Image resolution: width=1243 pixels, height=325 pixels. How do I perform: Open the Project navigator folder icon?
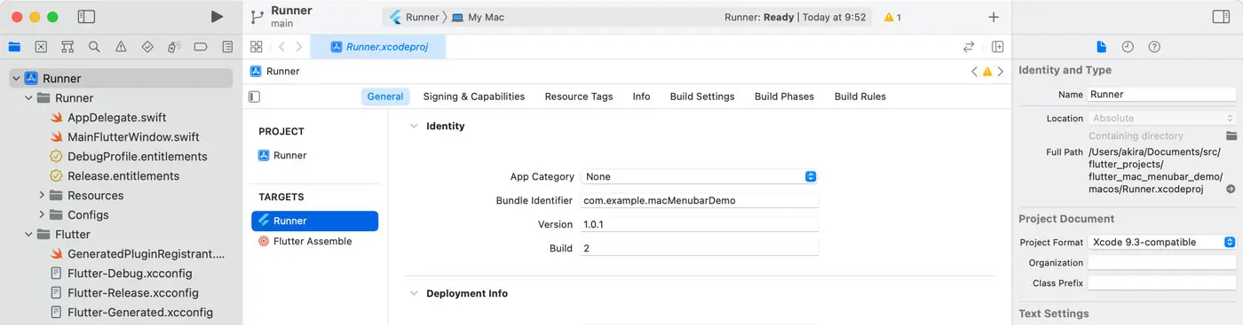(x=14, y=47)
